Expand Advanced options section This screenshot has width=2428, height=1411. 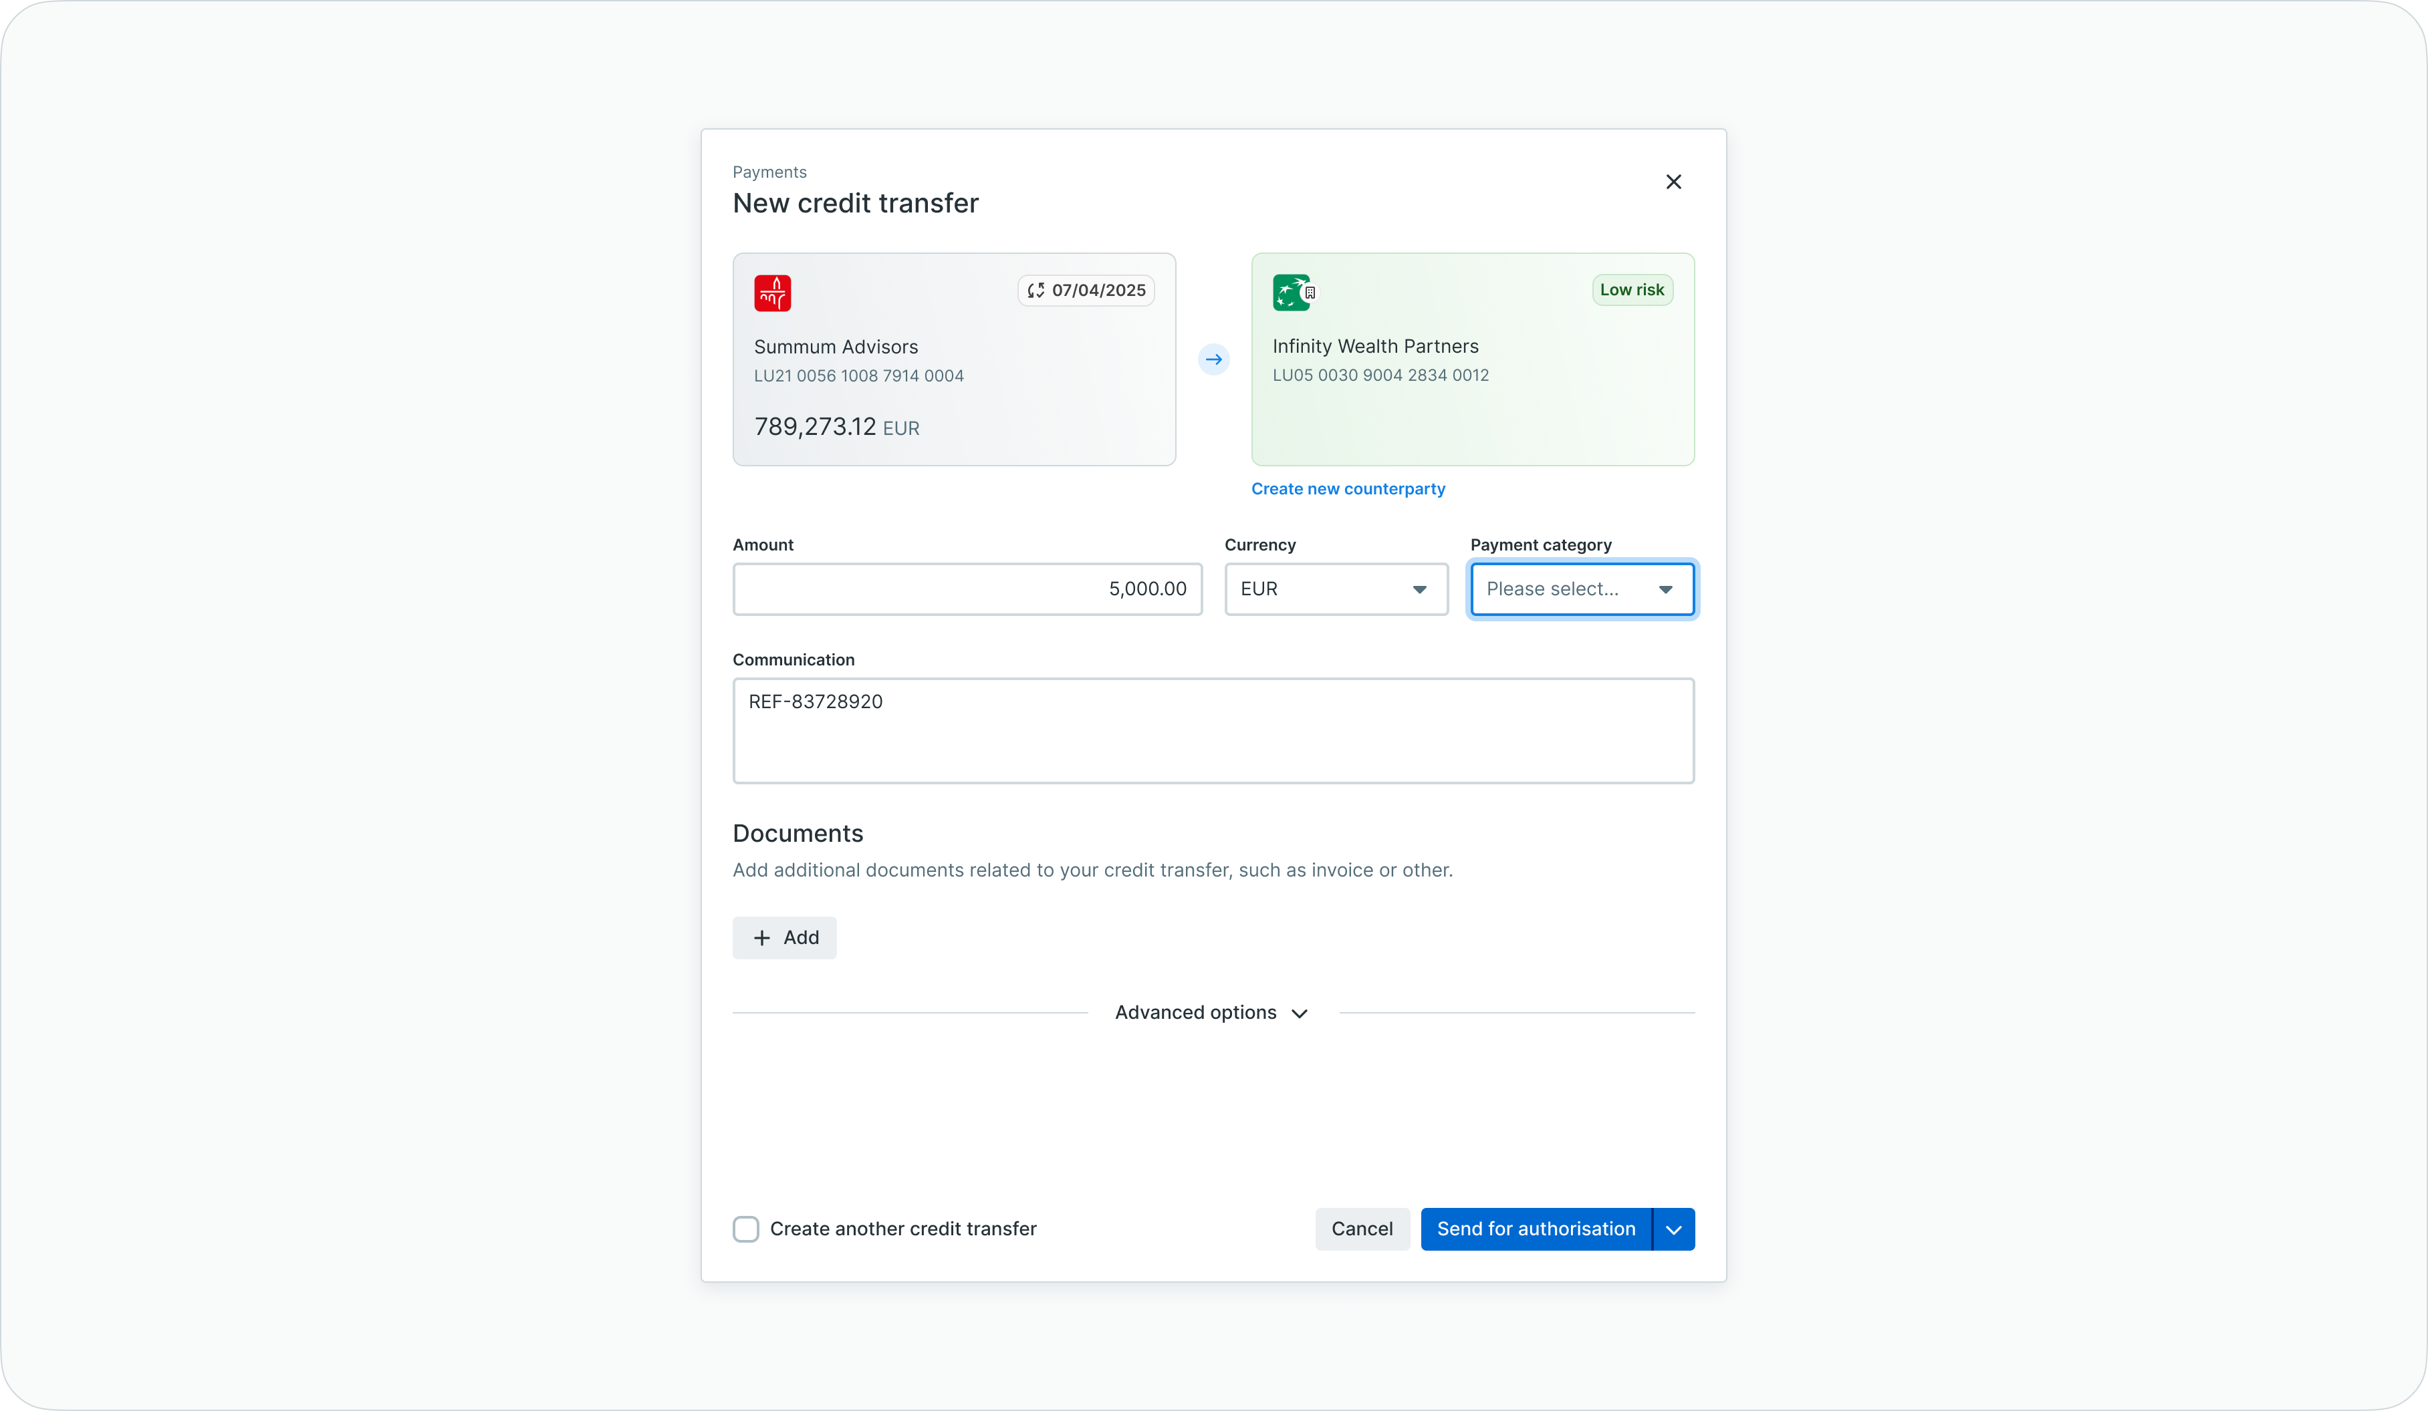(x=1212, y=1012)
